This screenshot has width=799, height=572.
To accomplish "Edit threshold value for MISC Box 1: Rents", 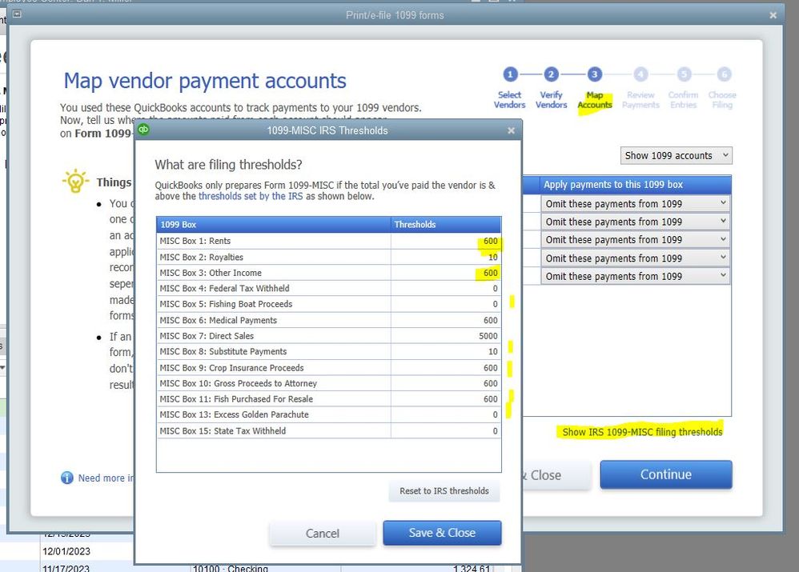I will (446, 241).
